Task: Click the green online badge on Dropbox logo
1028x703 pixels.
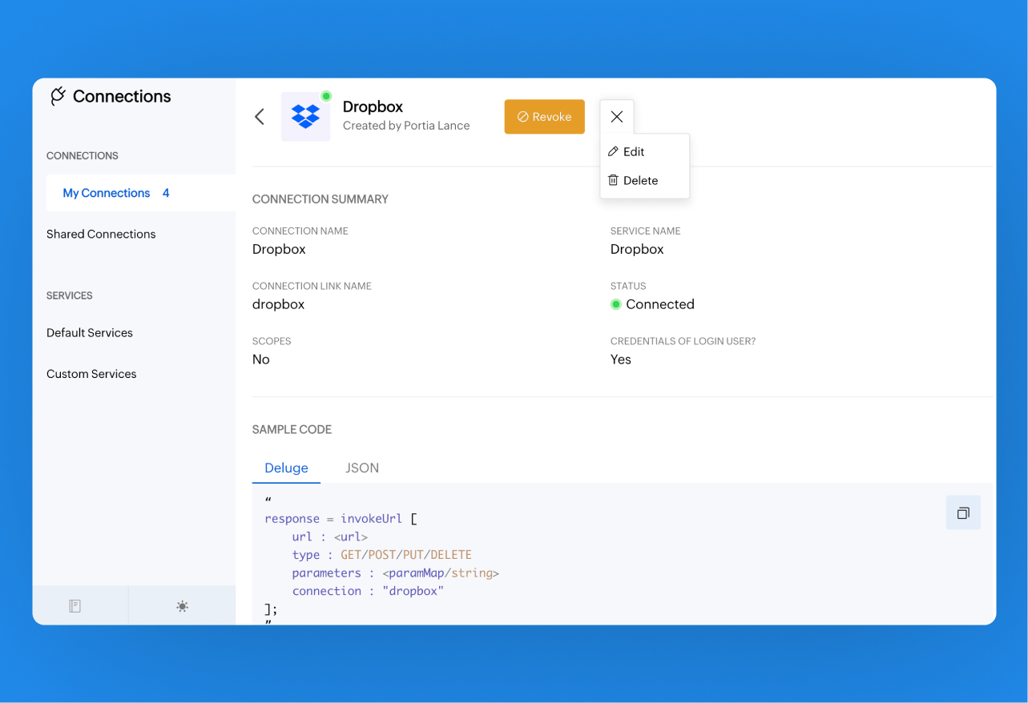Action: click(x=326, y=96)
